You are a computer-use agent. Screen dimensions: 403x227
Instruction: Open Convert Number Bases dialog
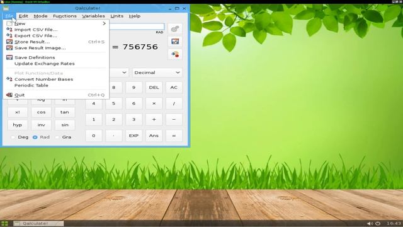point(56,79)
